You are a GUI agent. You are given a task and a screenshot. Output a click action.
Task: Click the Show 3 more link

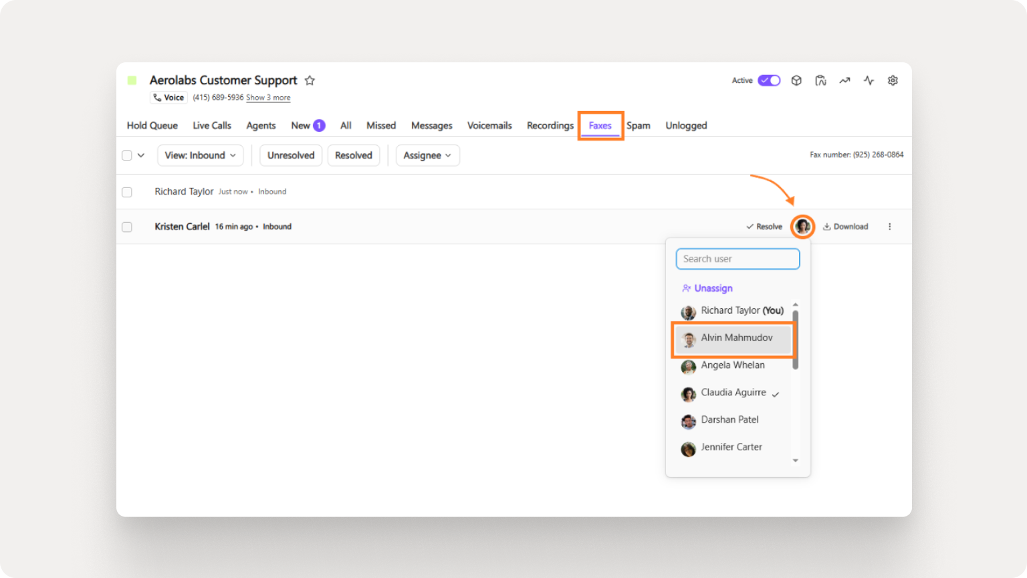click(268, 98)
